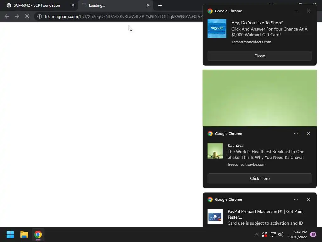The image size is (322, 242).
Task: Open the clock showing 5:47 PM
Action: [x=297, y=234]
